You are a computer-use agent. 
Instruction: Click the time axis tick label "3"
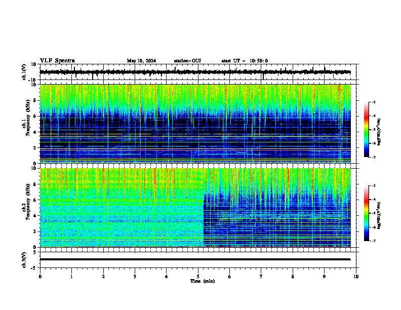(135, 277)
